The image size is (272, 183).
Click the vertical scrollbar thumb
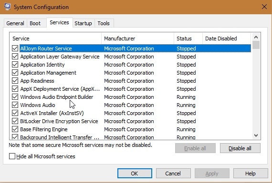(256, 45)
